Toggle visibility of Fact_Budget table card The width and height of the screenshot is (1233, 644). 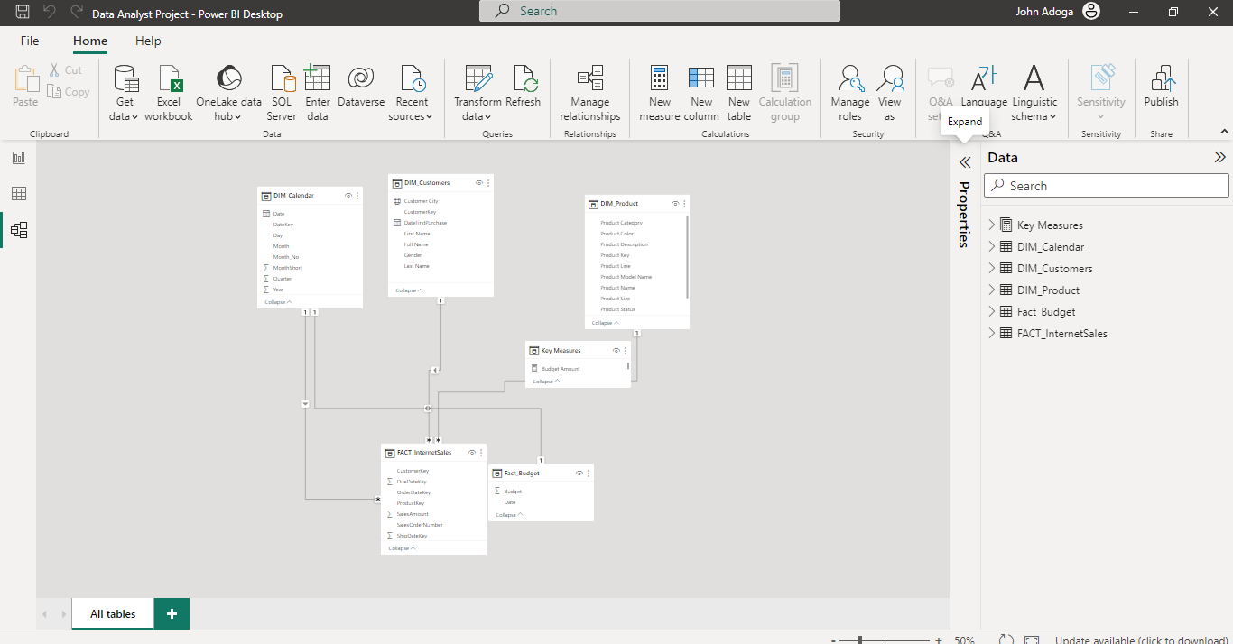[579, 474]
